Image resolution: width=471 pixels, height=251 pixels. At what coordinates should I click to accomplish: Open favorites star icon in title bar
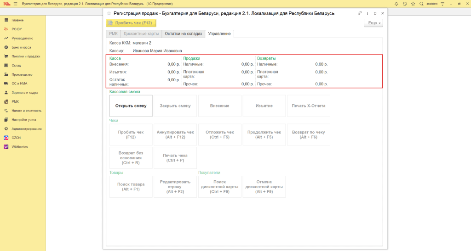[413, 4]
